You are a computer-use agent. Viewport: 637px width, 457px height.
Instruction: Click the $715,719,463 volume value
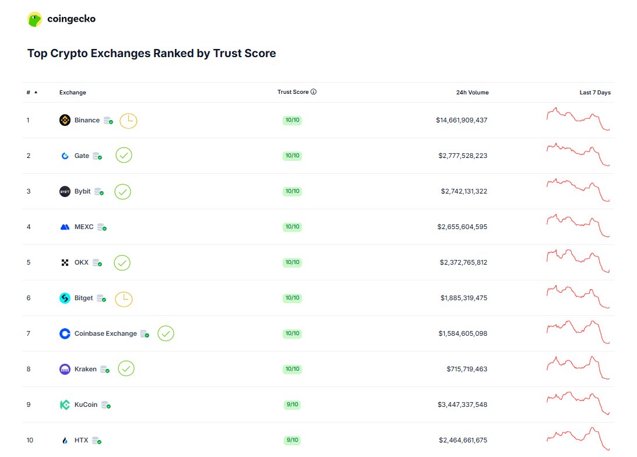467,369
